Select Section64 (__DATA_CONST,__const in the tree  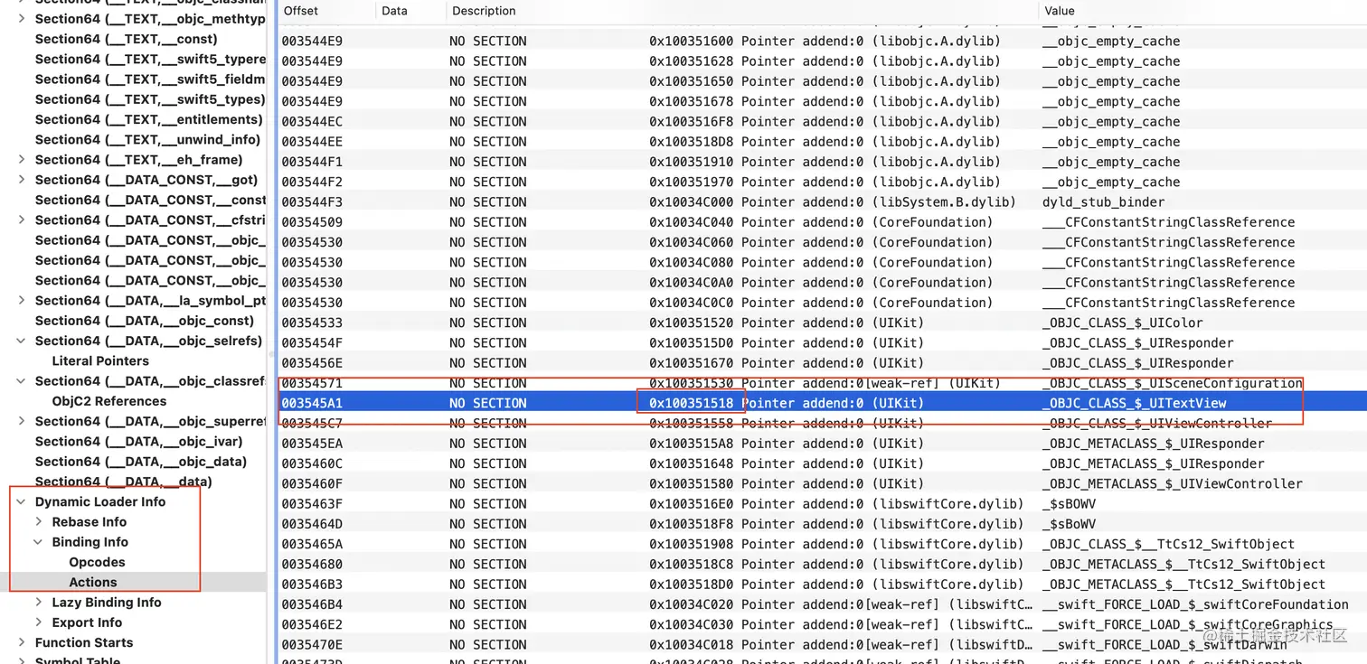point(150,200)
